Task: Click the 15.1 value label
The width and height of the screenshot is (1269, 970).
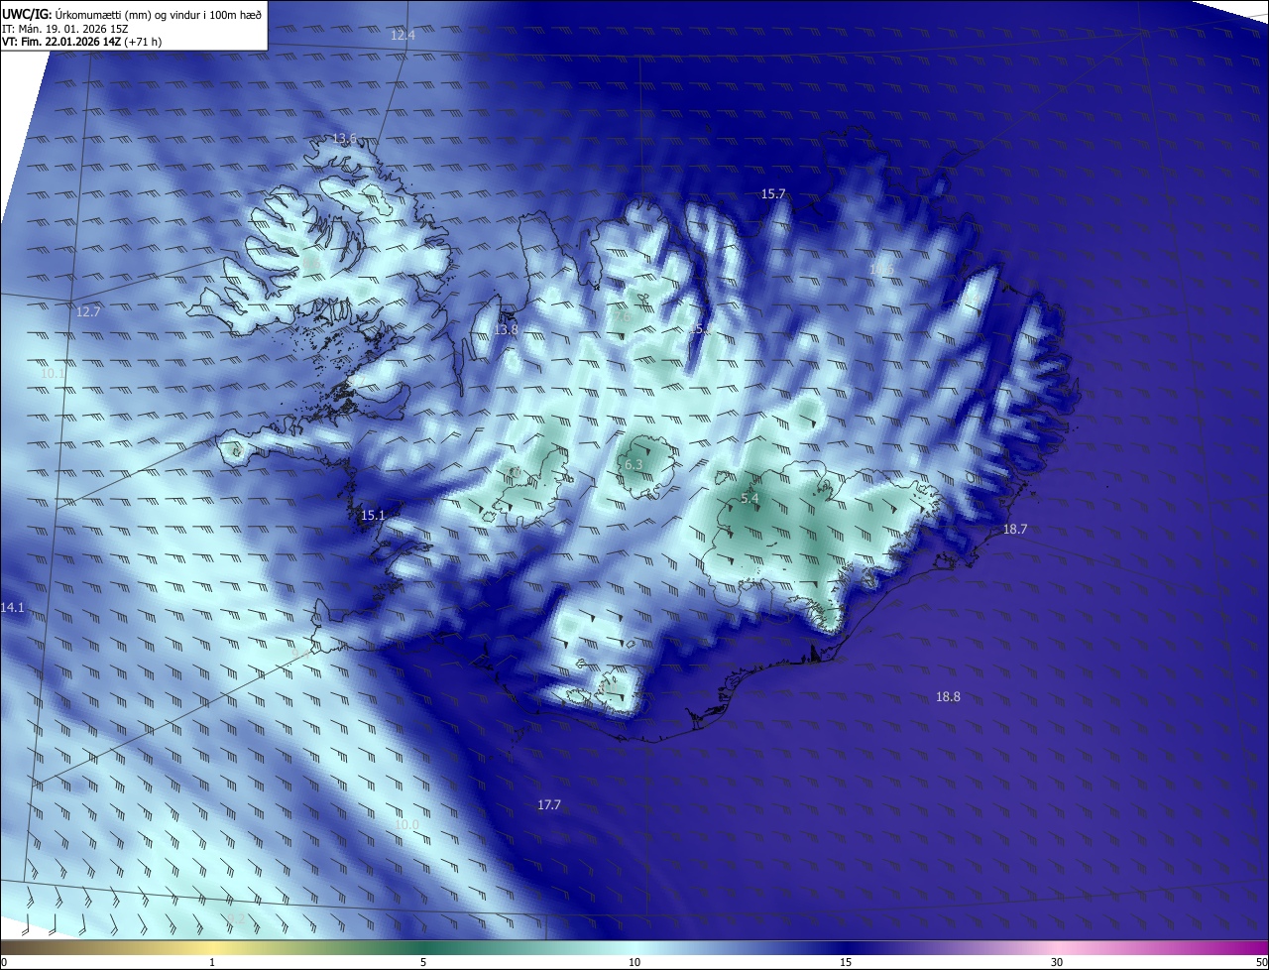Action: coord(373,515)
